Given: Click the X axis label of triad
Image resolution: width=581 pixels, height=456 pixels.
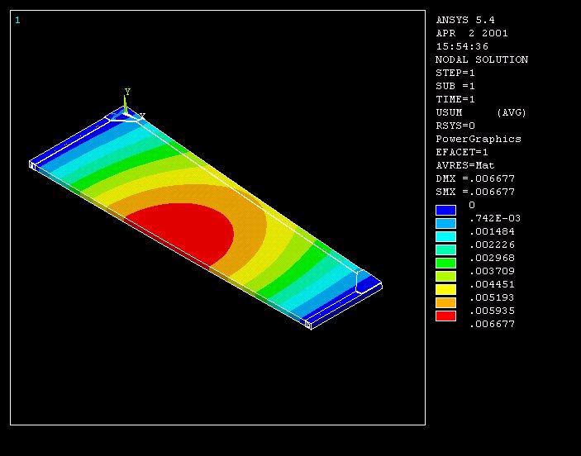Looking at the screenshot, I should point(142,116).
